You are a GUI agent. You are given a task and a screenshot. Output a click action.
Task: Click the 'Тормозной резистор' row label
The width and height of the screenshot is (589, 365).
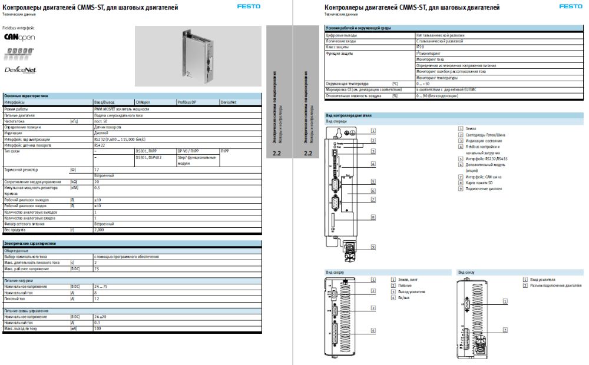21,170
